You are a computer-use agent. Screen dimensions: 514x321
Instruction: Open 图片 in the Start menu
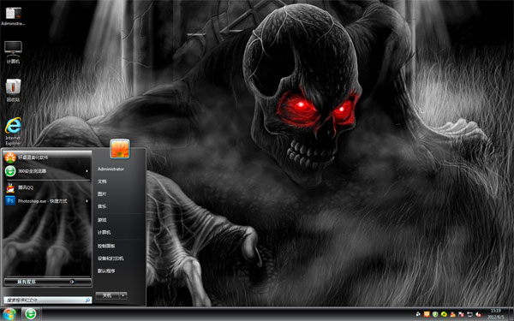(102, 193)
